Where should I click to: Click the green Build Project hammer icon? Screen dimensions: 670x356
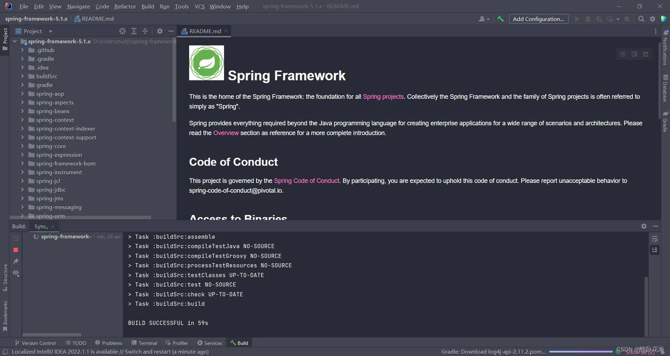500,19
